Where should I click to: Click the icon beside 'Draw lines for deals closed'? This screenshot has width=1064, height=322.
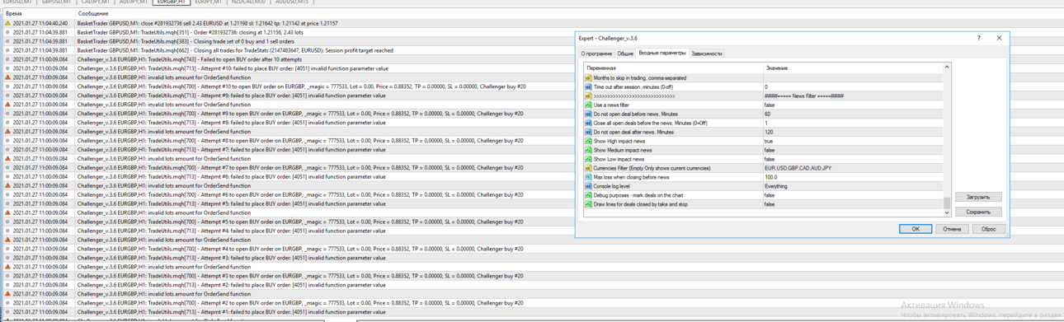pyautogui.click(x=588, y=205)
